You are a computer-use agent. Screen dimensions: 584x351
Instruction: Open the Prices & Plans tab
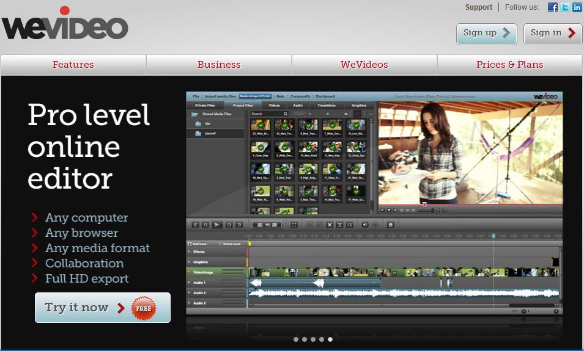pos(509,65)
